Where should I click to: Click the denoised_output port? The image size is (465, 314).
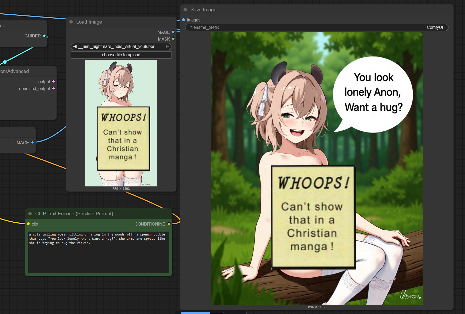click(x=53, y=88)
